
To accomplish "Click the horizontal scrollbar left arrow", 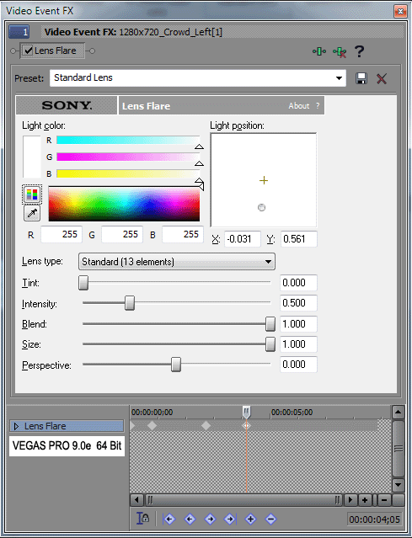I will 137,500.
